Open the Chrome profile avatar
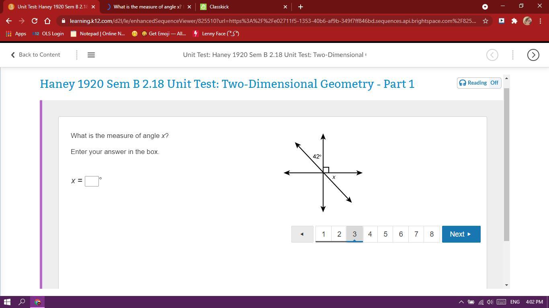 point(527,21)
